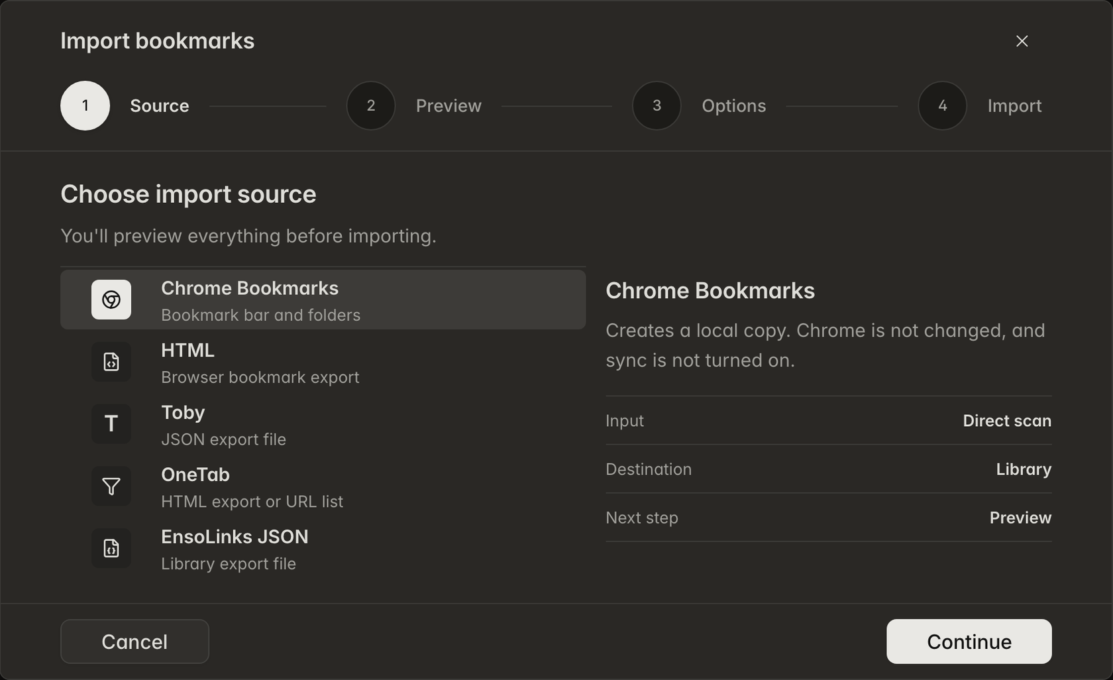Click the HTML file code icon
The image size is (1113, 680).
[111, 362]
